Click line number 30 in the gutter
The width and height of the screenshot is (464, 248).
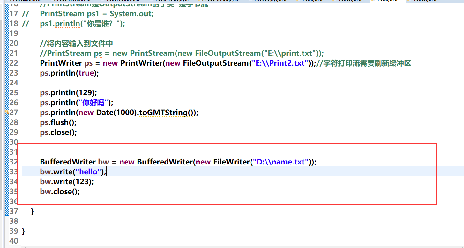click(x=13, y=142)
